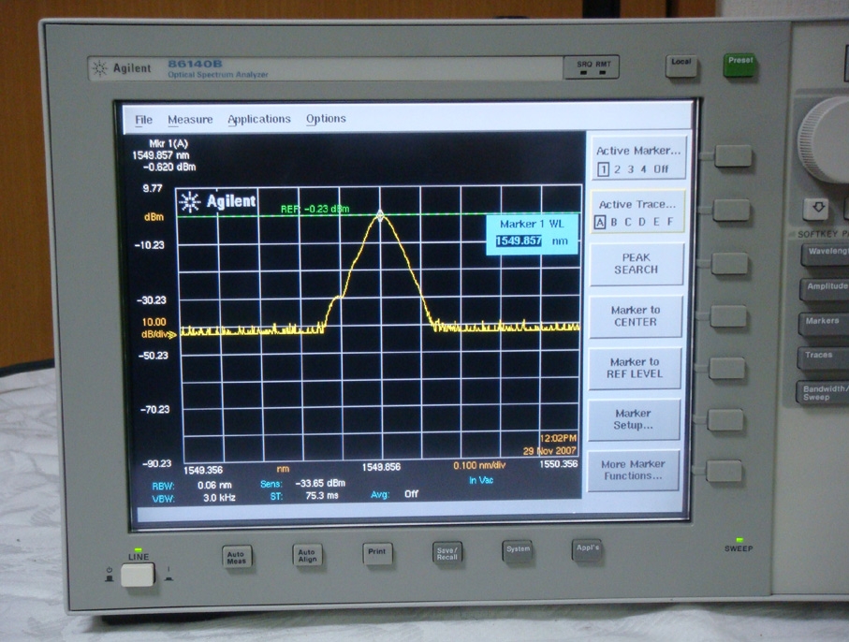The width and height of the screenshot is (849, 642).
Task: Click the Agilent logo inside the graph
Action: [x=218, y=201]
